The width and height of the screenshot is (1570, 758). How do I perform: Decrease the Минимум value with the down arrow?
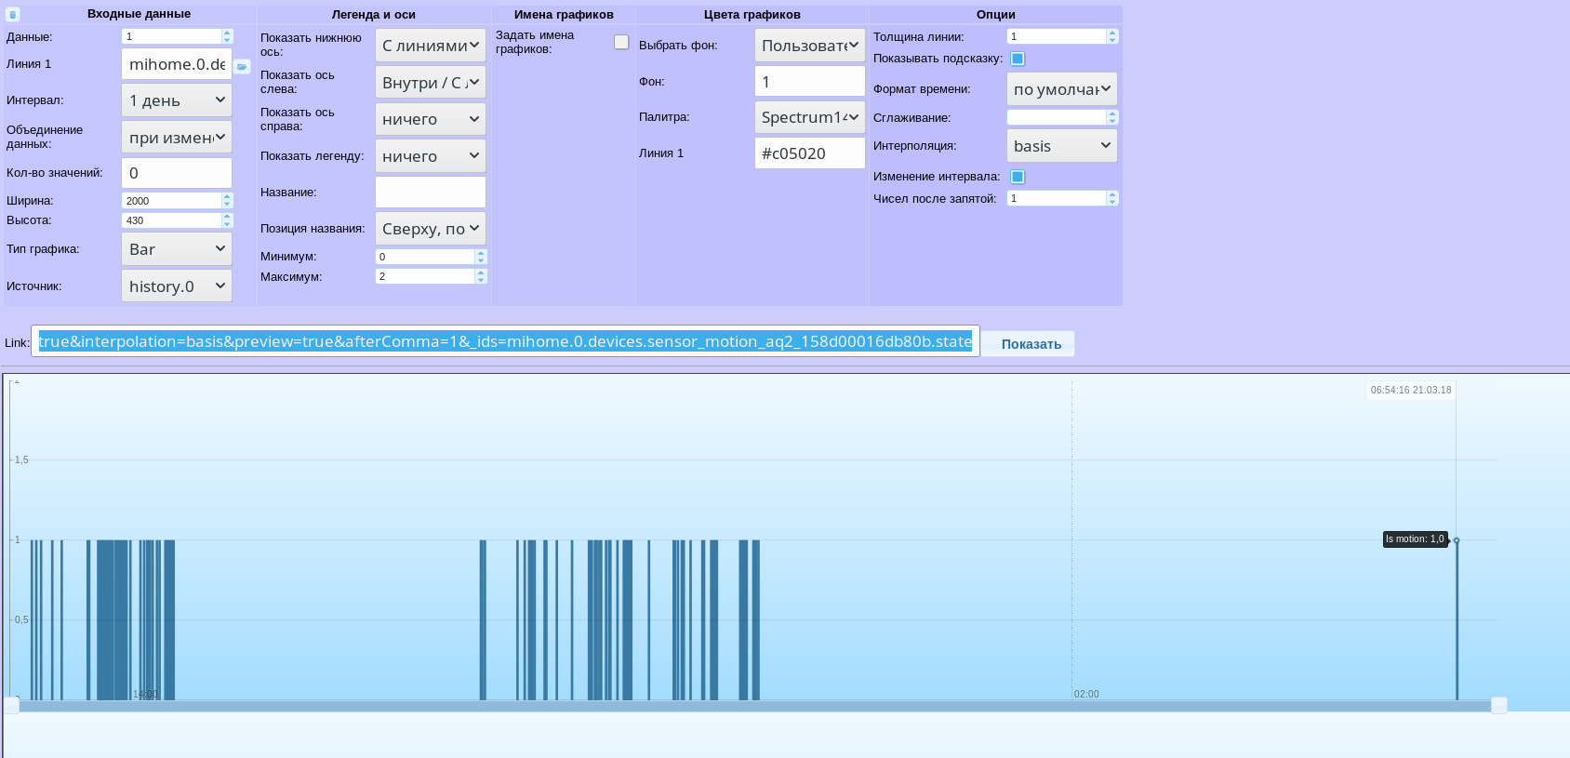[x=481, y=260]
